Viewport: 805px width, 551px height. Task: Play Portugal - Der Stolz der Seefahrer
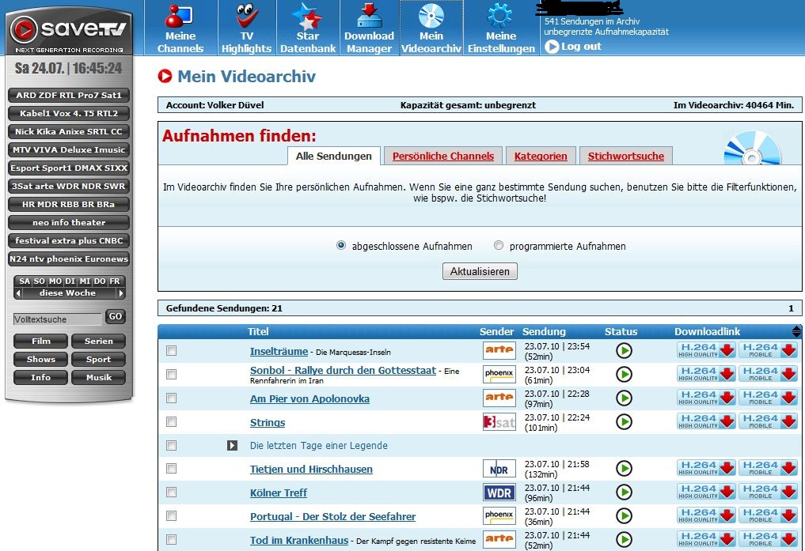624,515
